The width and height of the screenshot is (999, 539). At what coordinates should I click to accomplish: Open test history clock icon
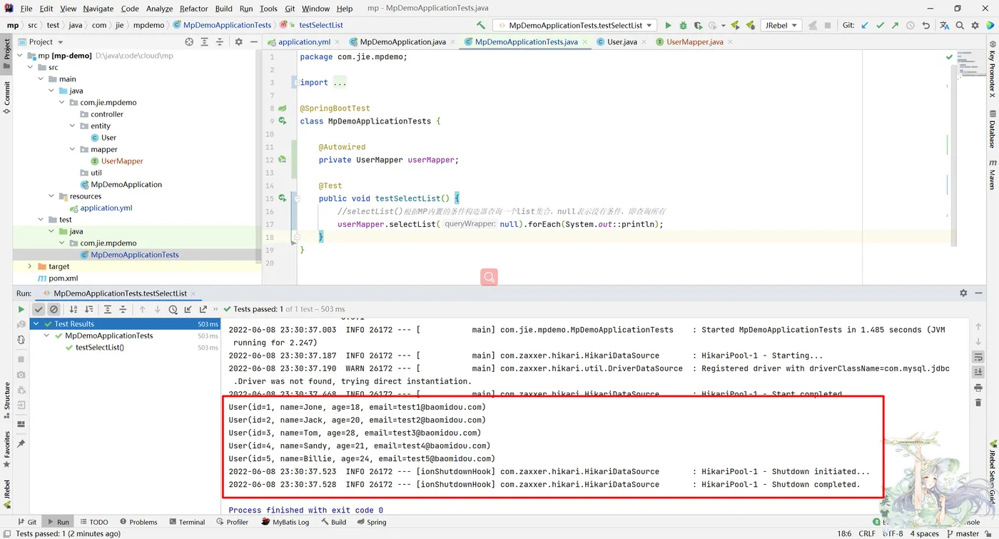coord(173,309)
